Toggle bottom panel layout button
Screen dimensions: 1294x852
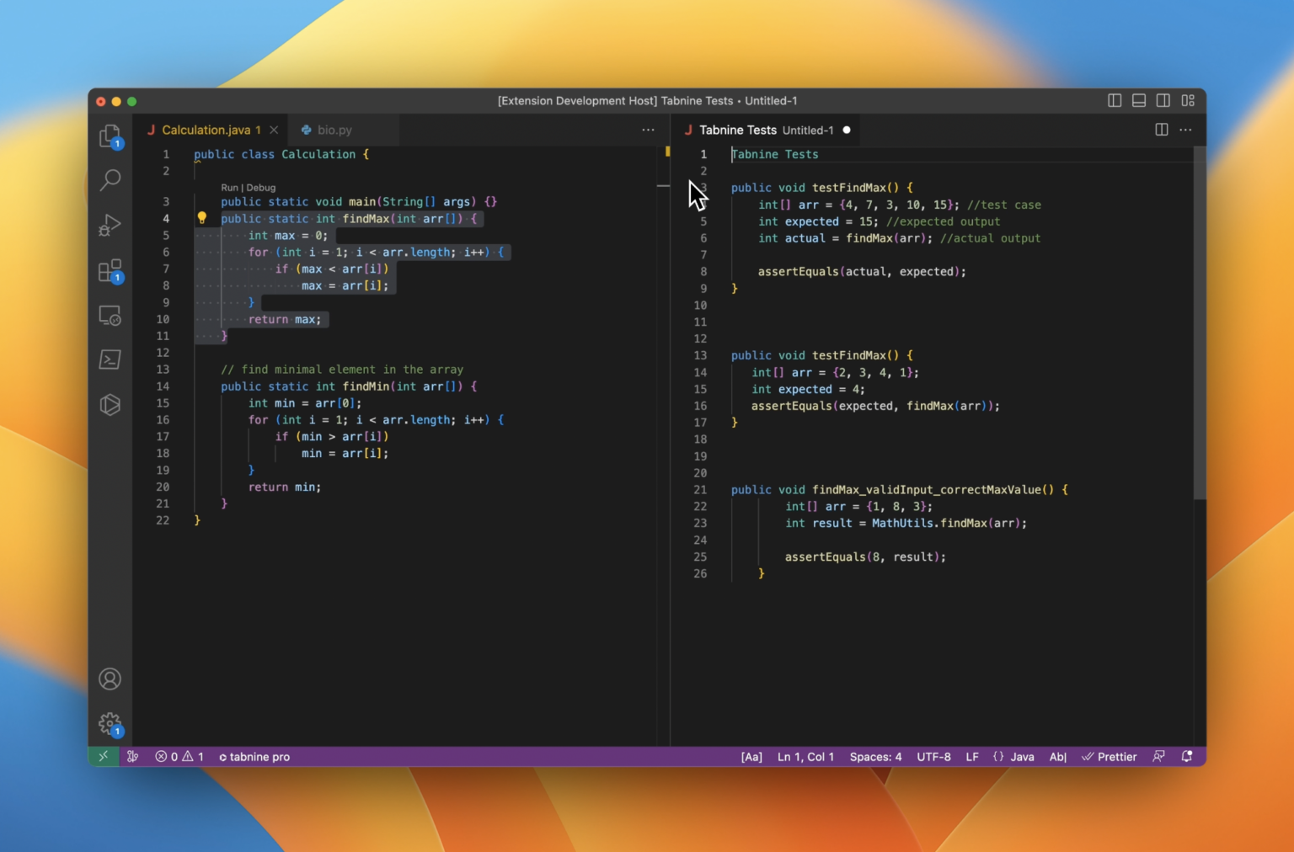click(x=1139, y=100)
